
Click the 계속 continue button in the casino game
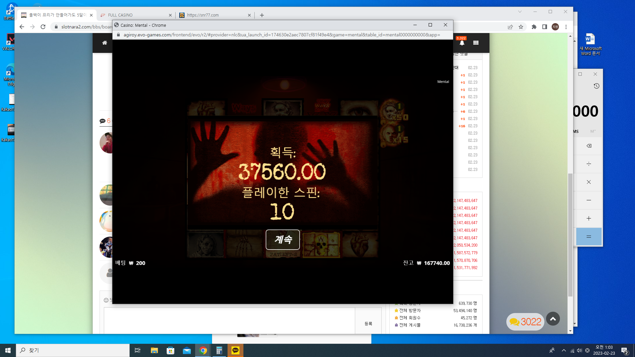[x=283, y=239]
